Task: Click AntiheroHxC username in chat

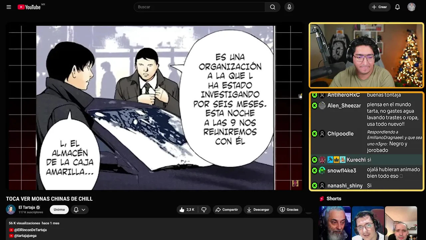Action: [343, 95]
